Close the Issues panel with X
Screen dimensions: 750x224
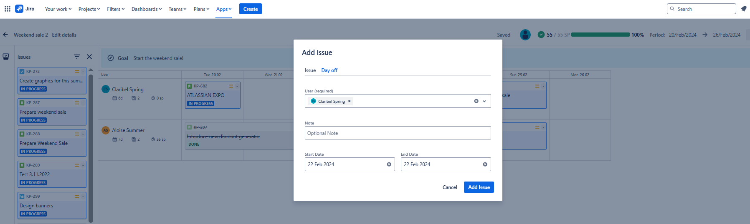coord(89,57)
